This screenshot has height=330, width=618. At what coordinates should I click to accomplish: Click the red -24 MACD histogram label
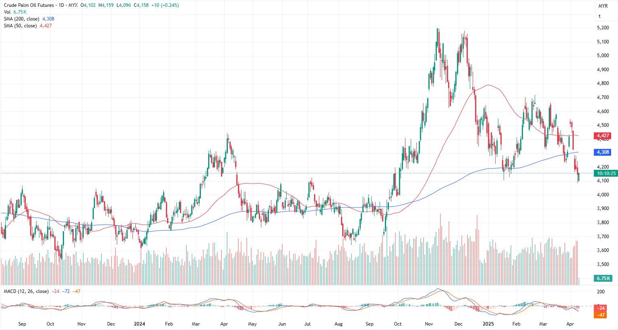click(601, 308)
